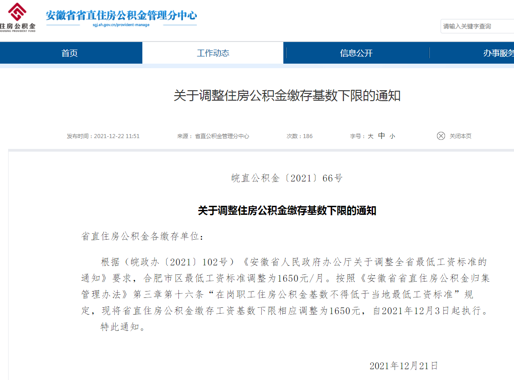Click document number 皖直公积金〔2021〕66号
This screenshot has height=380, width=514.
point(287,178)
